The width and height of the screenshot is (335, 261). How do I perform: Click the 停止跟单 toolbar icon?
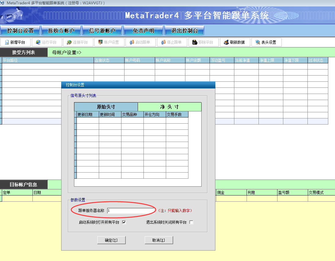pos(163,42)
